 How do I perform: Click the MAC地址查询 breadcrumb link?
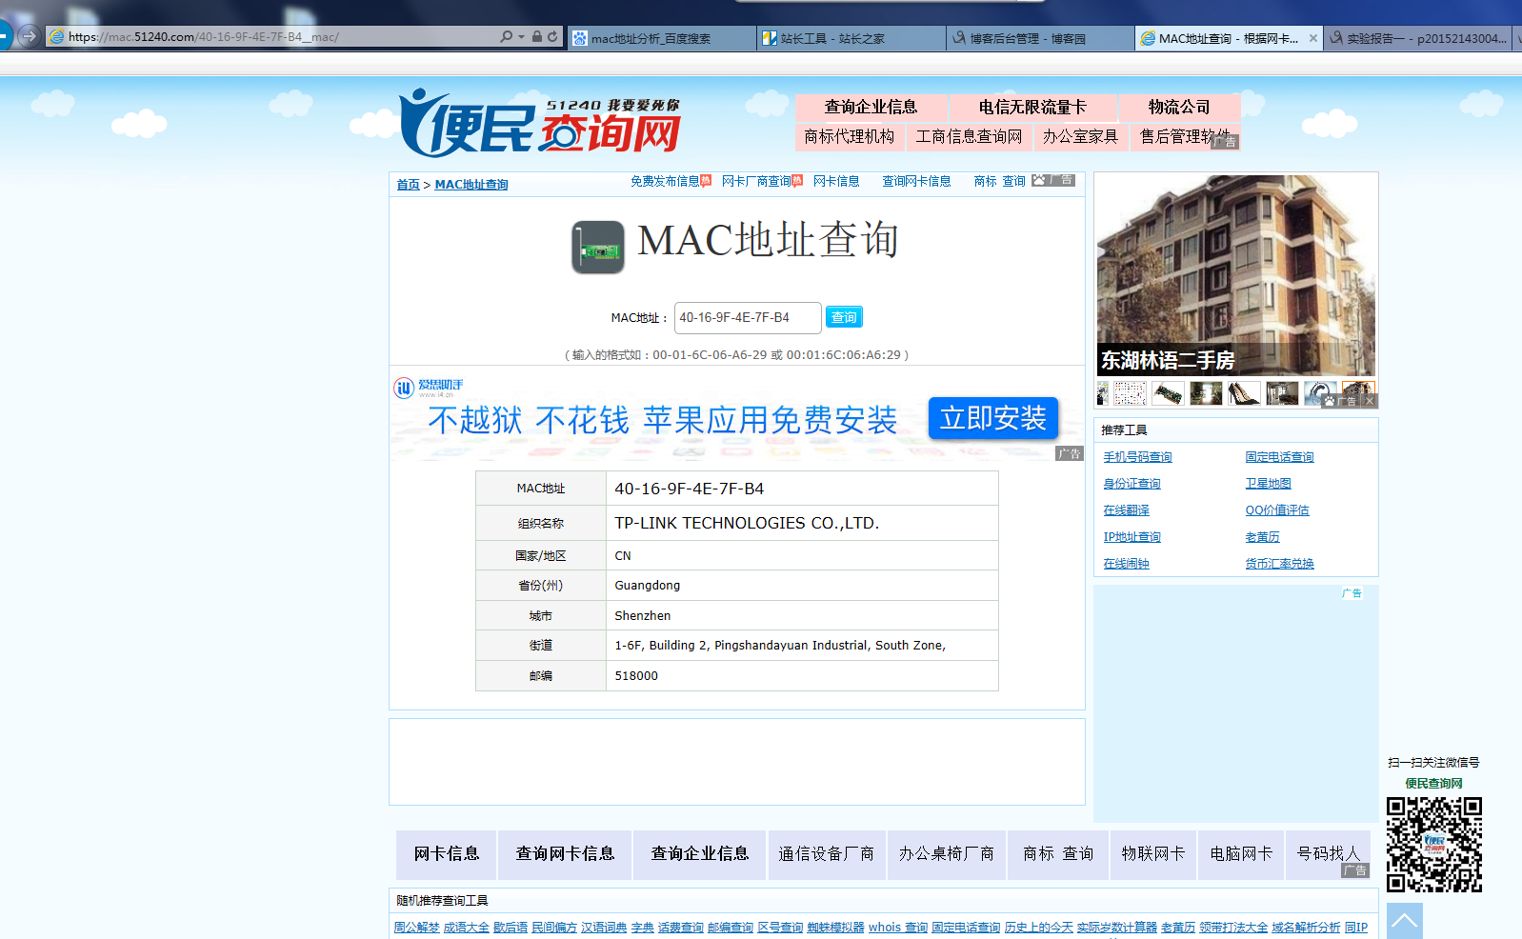(471, 185)
